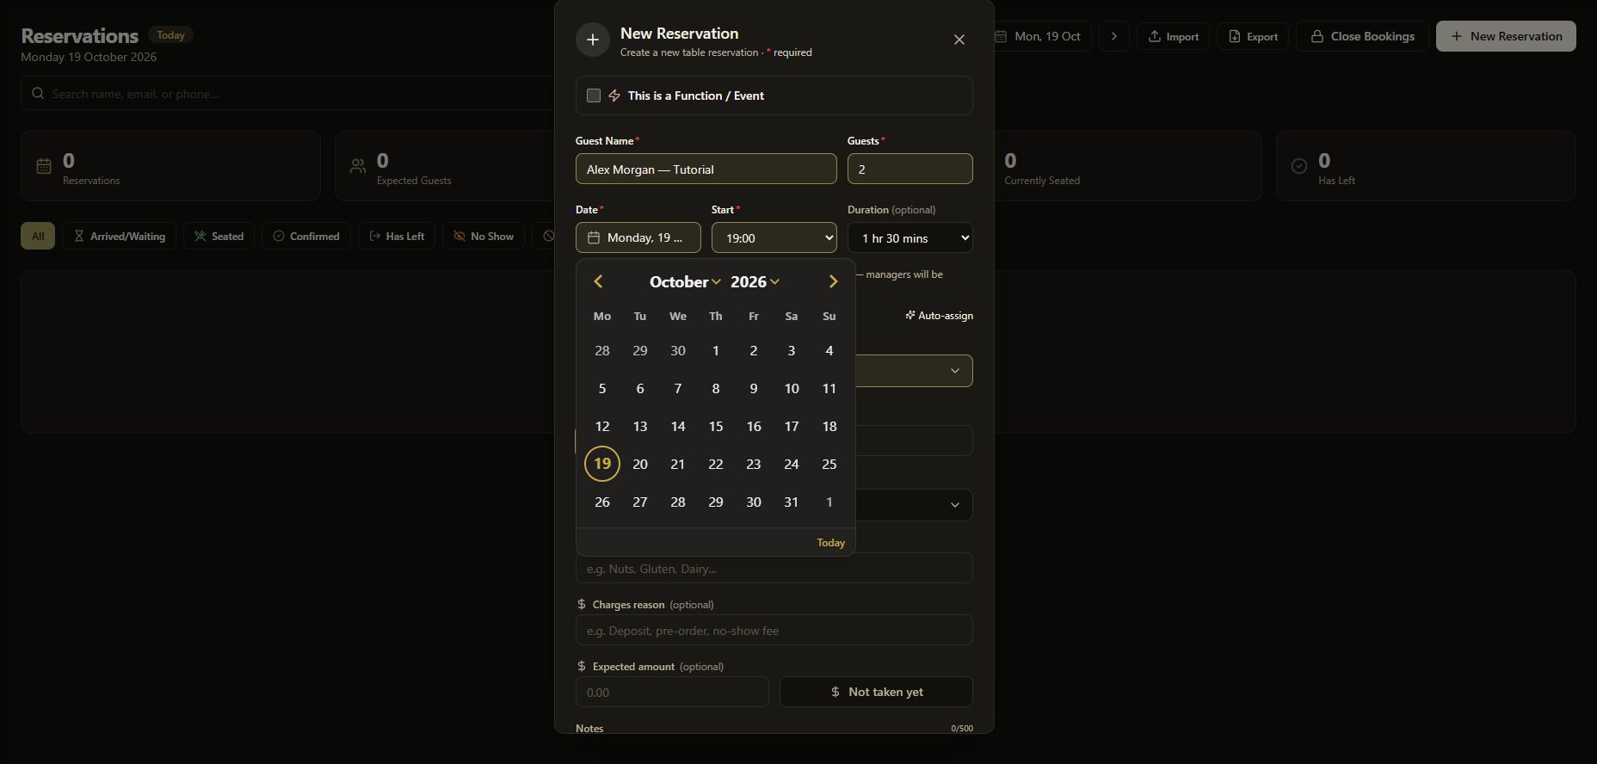Select 20 October in calendar
1597x764 pixels.
click(640, 464)
